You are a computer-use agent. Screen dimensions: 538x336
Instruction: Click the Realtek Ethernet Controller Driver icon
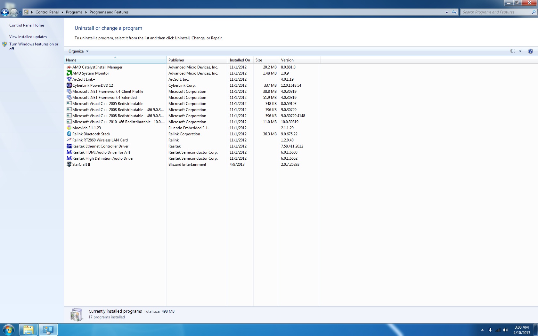[69, 146]
